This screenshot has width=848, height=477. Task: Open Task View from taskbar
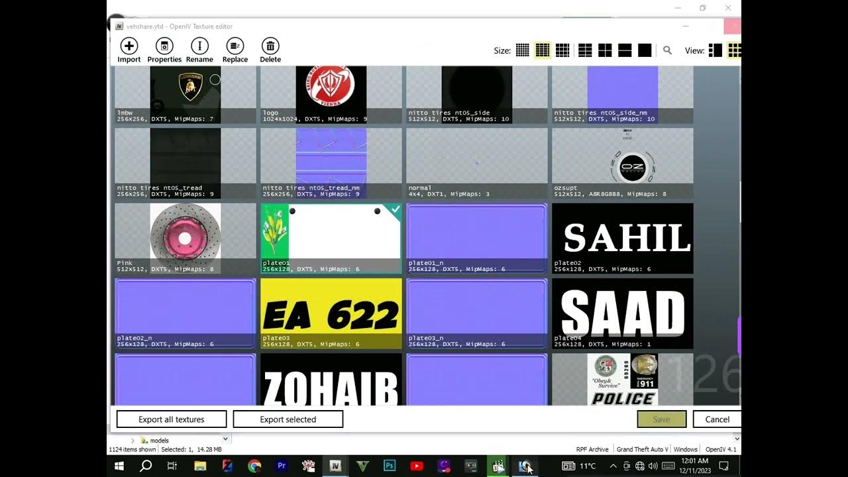172,466
